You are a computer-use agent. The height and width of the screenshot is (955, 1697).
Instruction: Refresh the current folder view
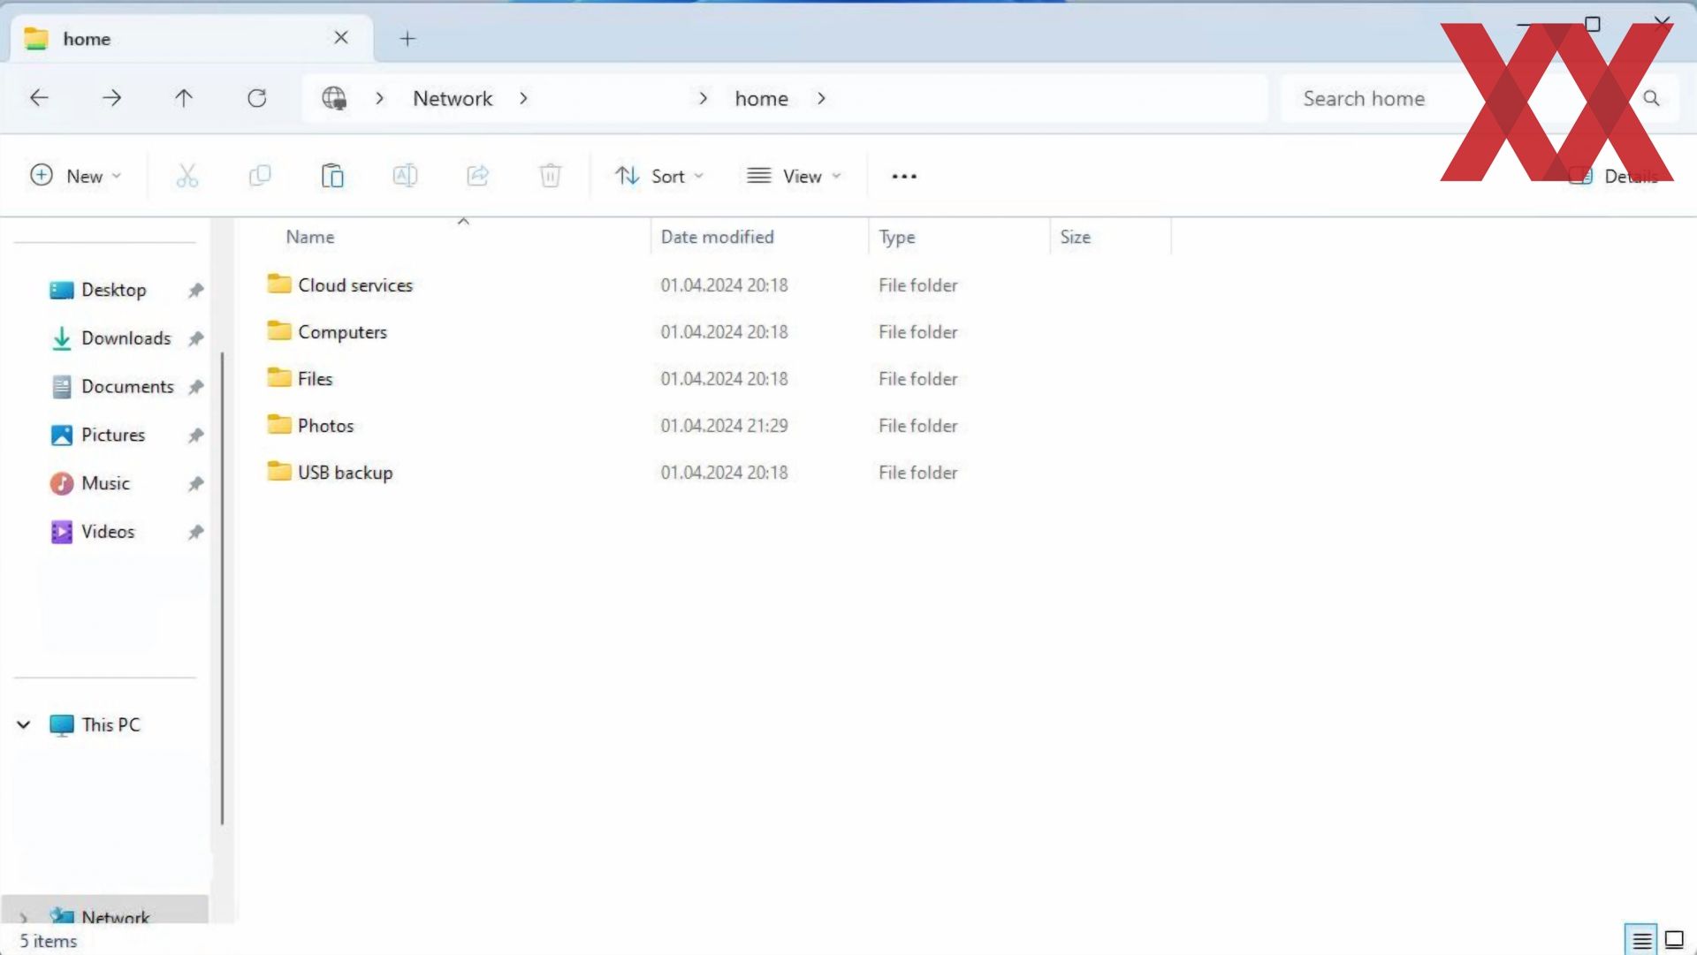[256, 98]
